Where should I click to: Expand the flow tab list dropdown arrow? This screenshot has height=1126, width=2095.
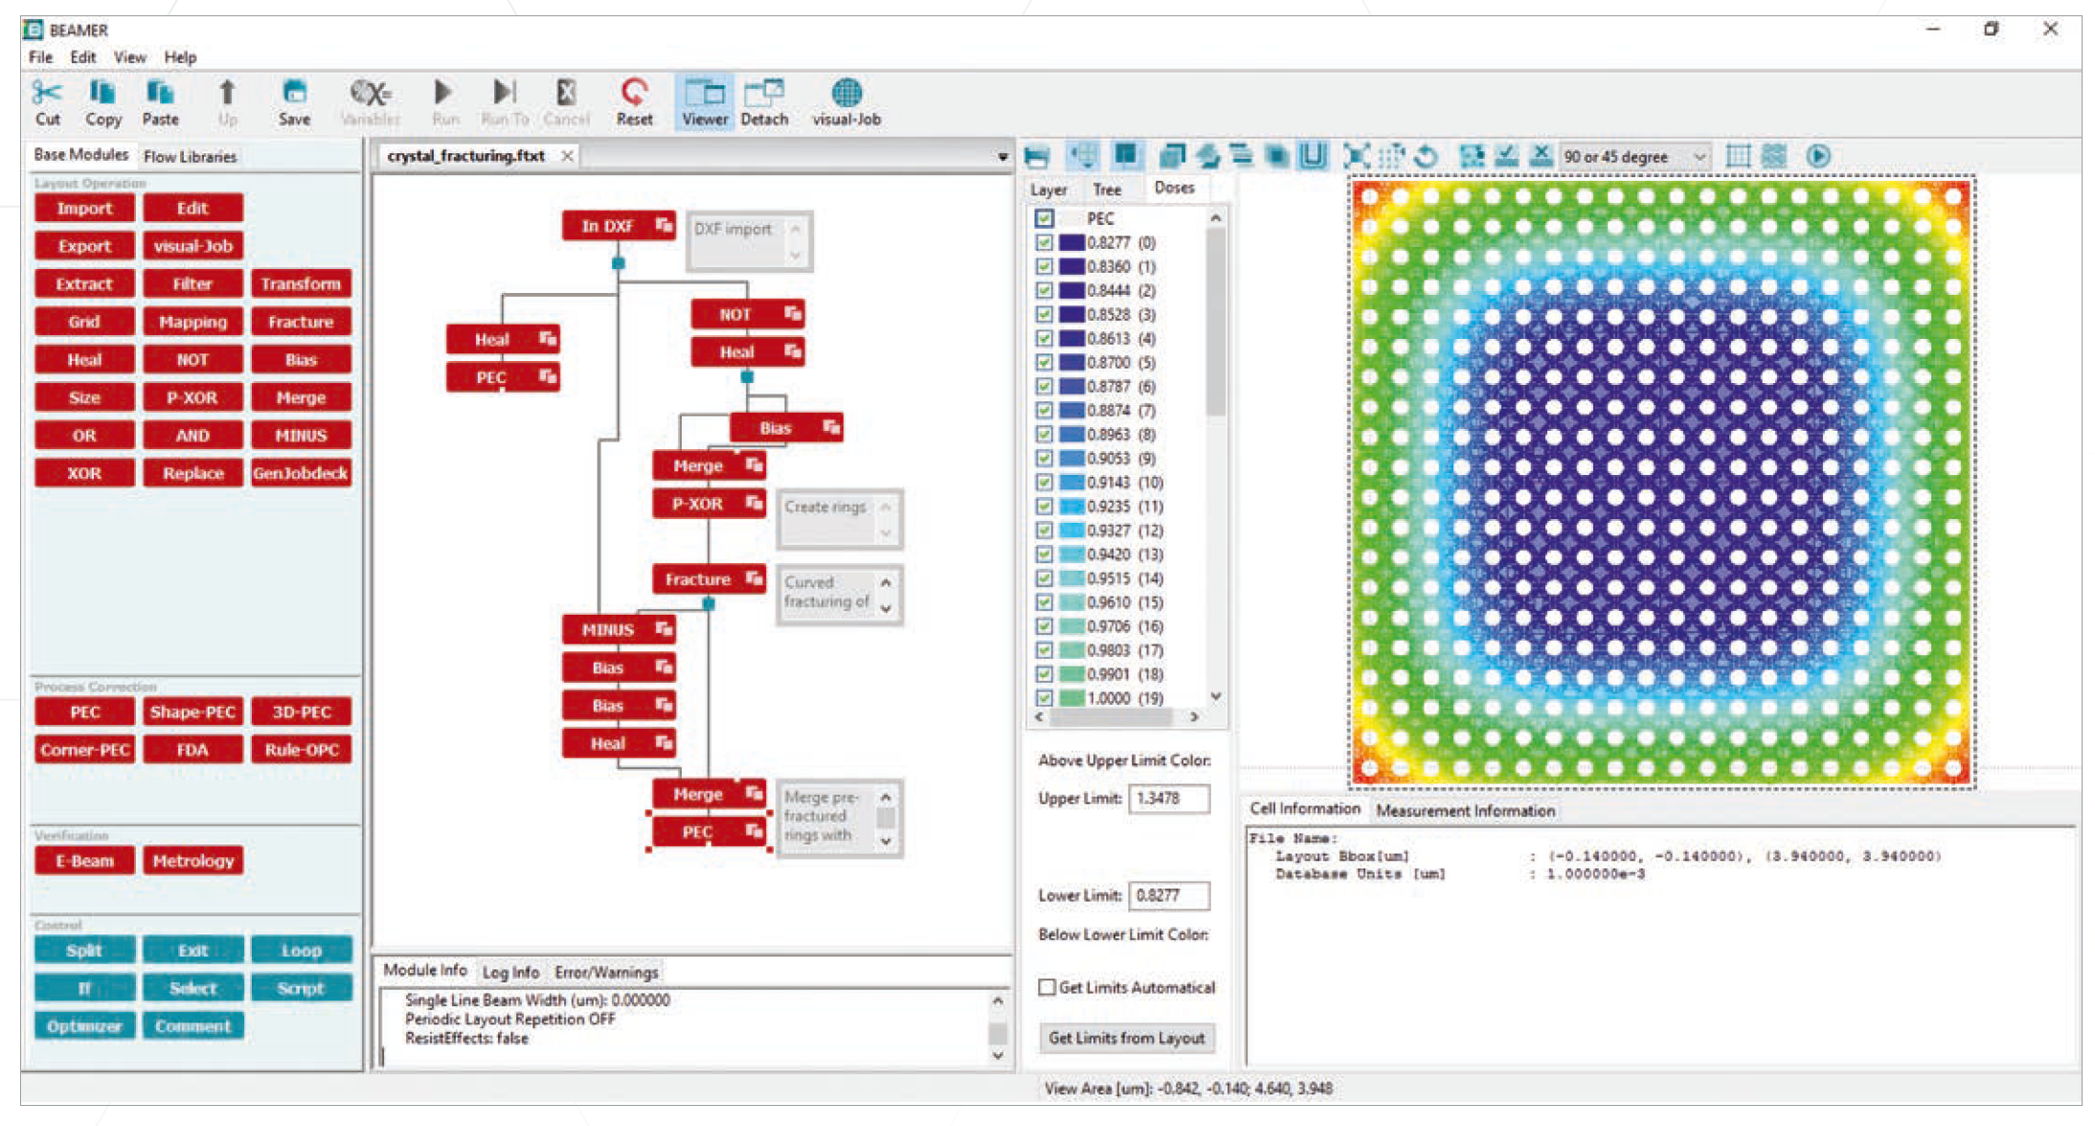pos(1002,156)
